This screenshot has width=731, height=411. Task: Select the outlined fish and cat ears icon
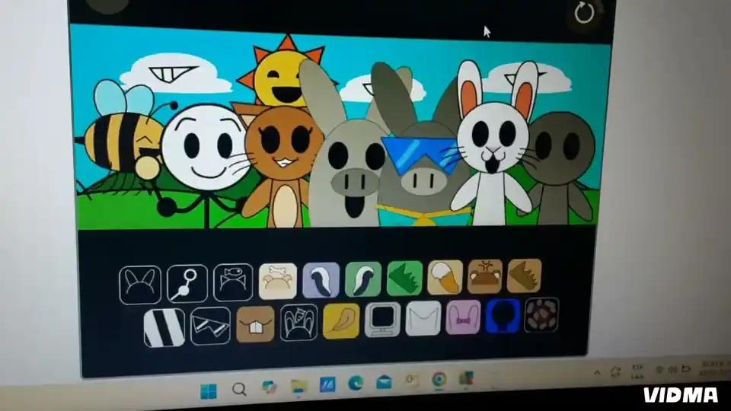(x=233, y=282)
